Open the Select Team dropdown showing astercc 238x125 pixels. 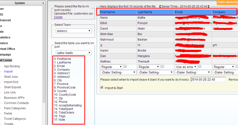[73, 31]
